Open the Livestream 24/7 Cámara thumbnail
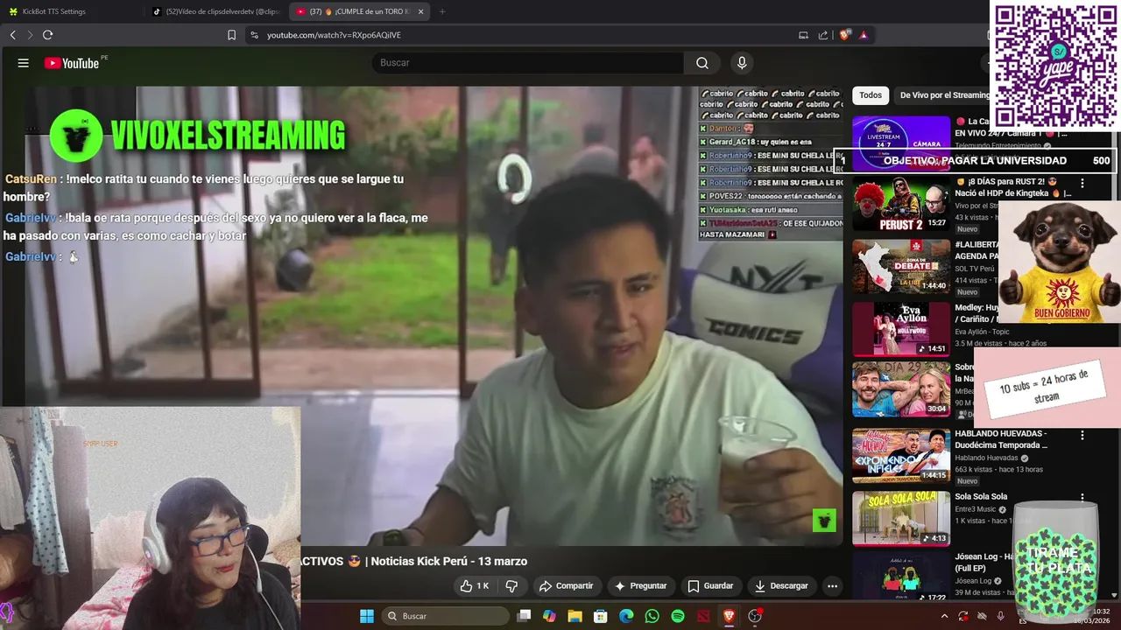Screen dimensions: 1121x630 [x=901, y=142]
